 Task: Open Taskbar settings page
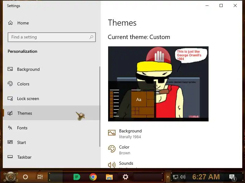pyautogui.click(x=51, y=157)
